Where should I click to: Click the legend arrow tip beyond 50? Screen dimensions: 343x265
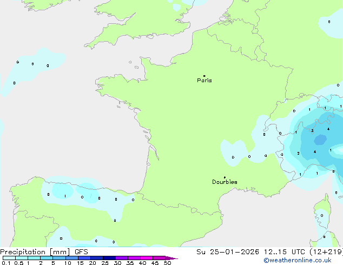[x=171, y=258]
